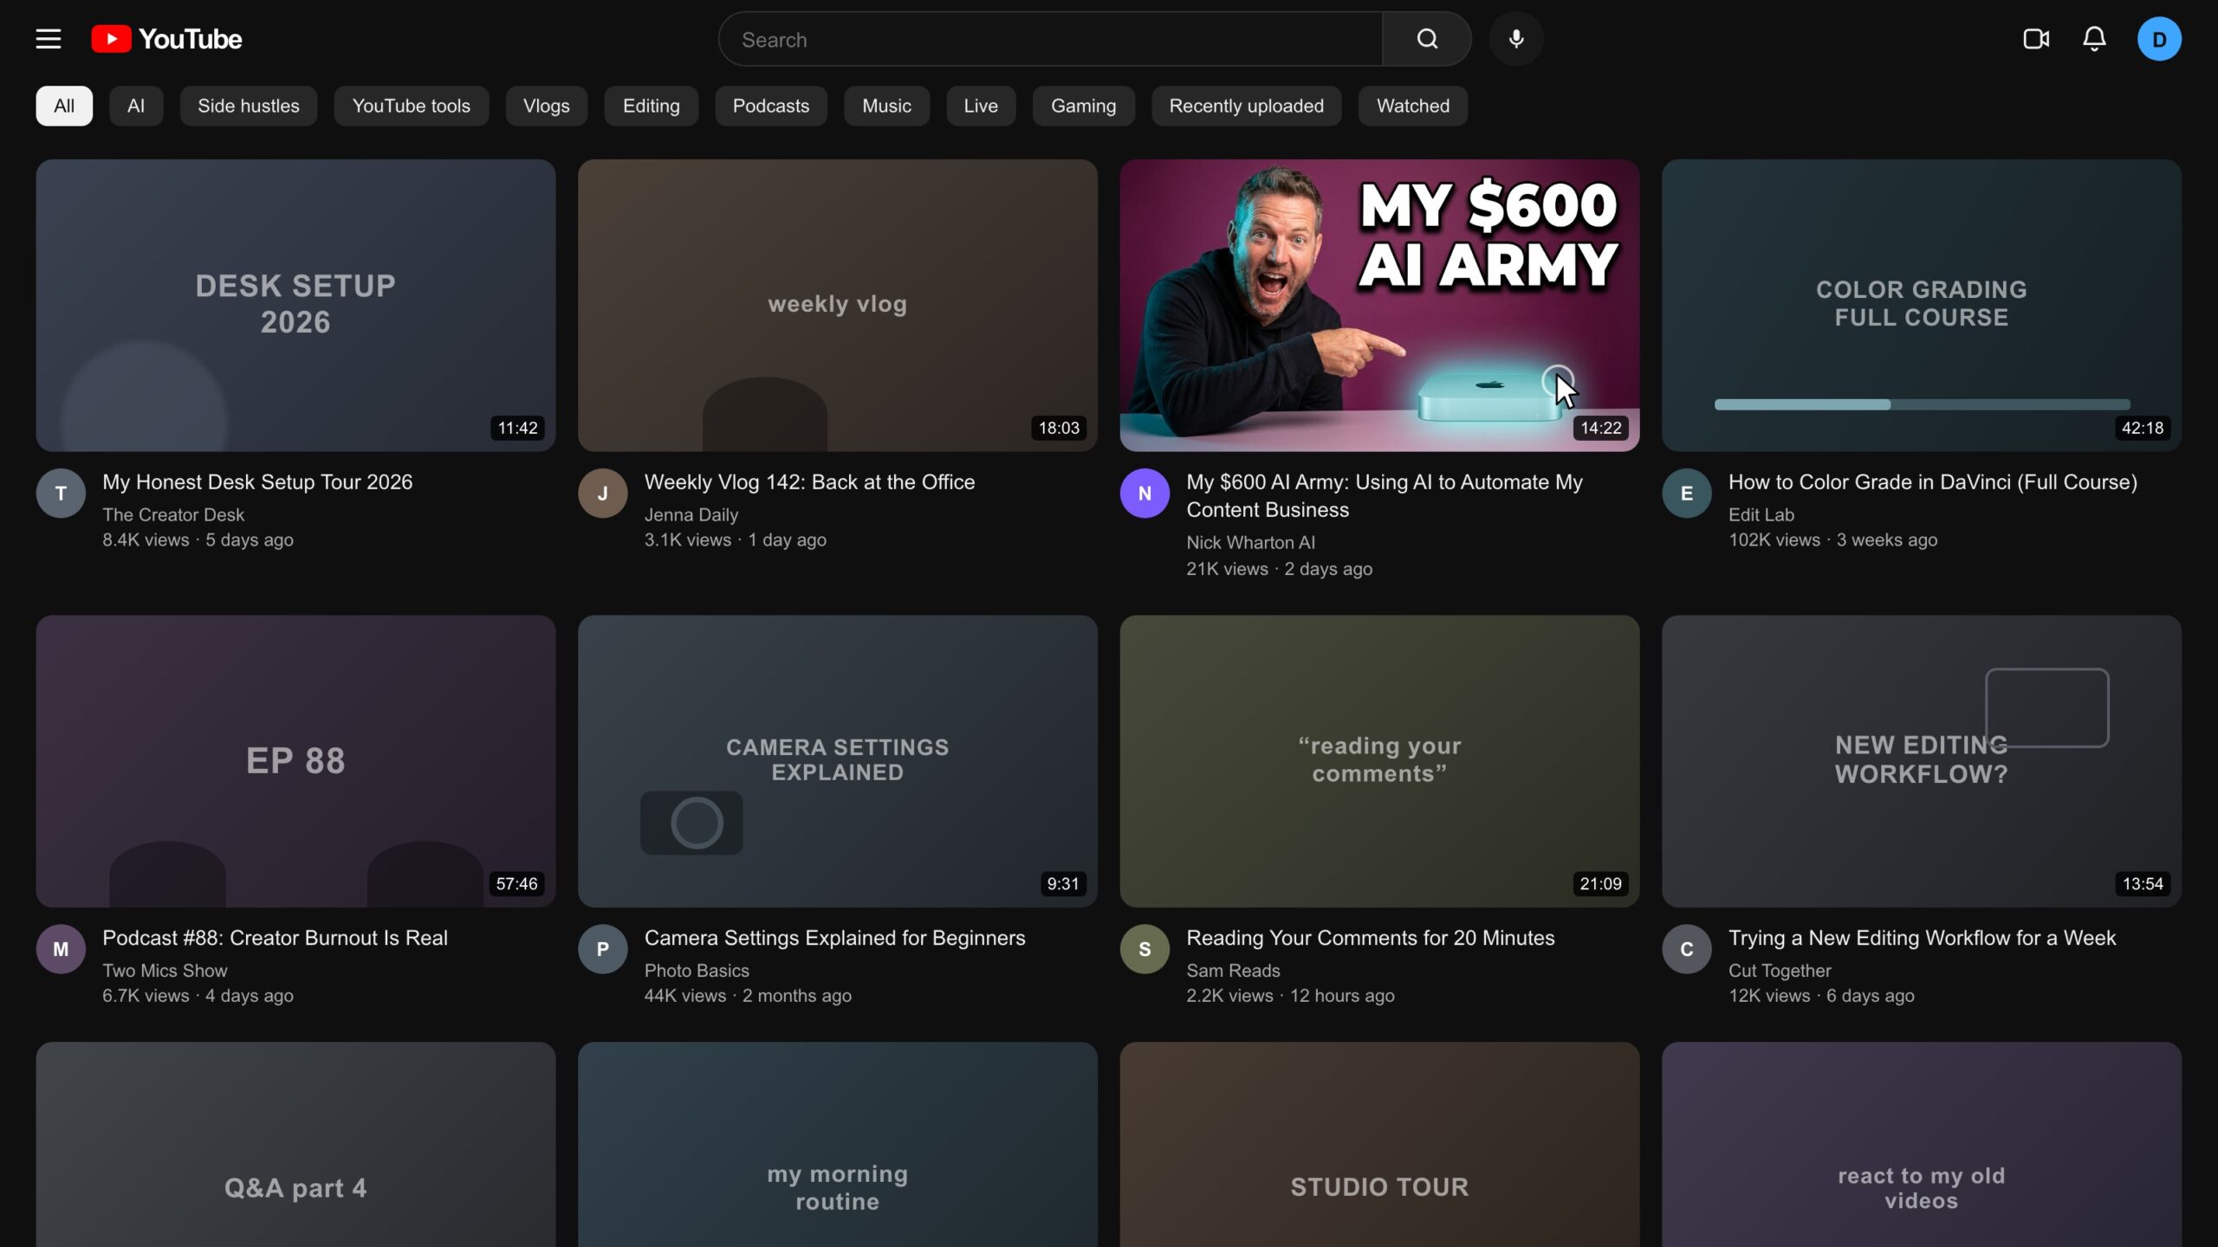This screenshot has width=2218, height=1247.
Task: Click the 14:22 duration badge
Action: click(x=1600, y=428)
